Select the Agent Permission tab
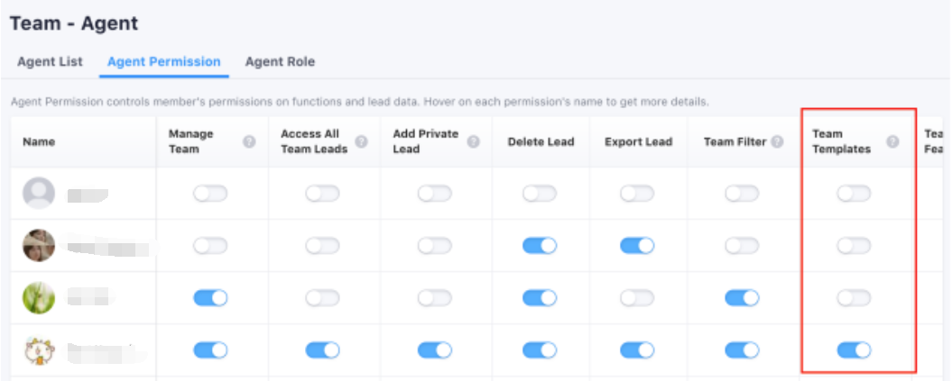Viewport: 952px width, 381px height. tap(163, 62)
